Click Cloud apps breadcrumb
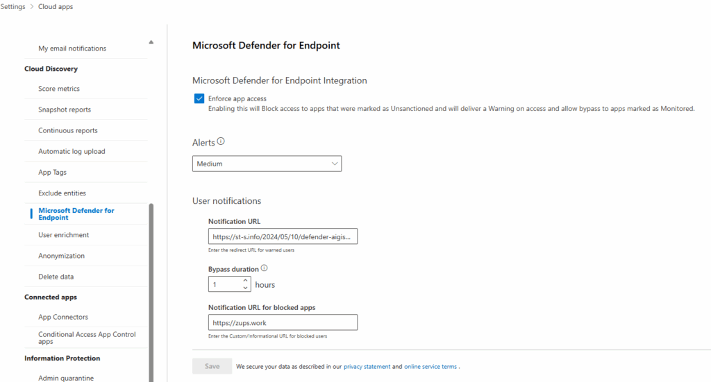This screenshot has height=382, width=711. click(x=56, y=7)
